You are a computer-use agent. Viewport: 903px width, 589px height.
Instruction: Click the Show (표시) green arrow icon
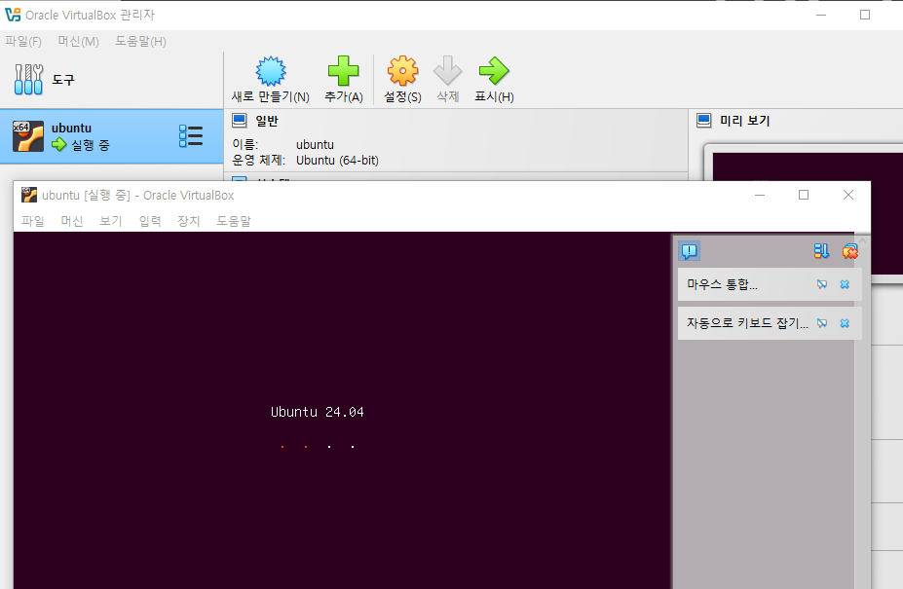click(x=494, y=71)
